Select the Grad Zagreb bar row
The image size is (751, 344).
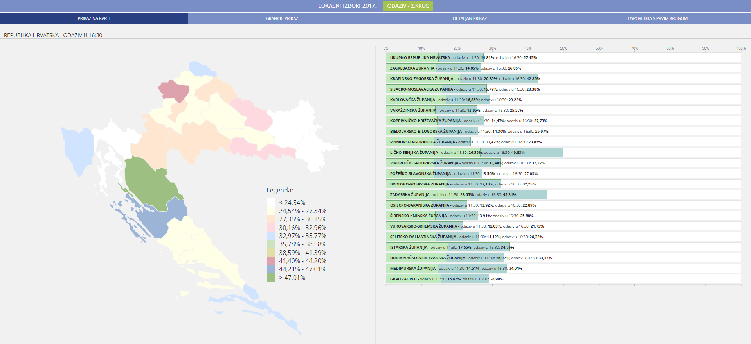tap(437, 279)
